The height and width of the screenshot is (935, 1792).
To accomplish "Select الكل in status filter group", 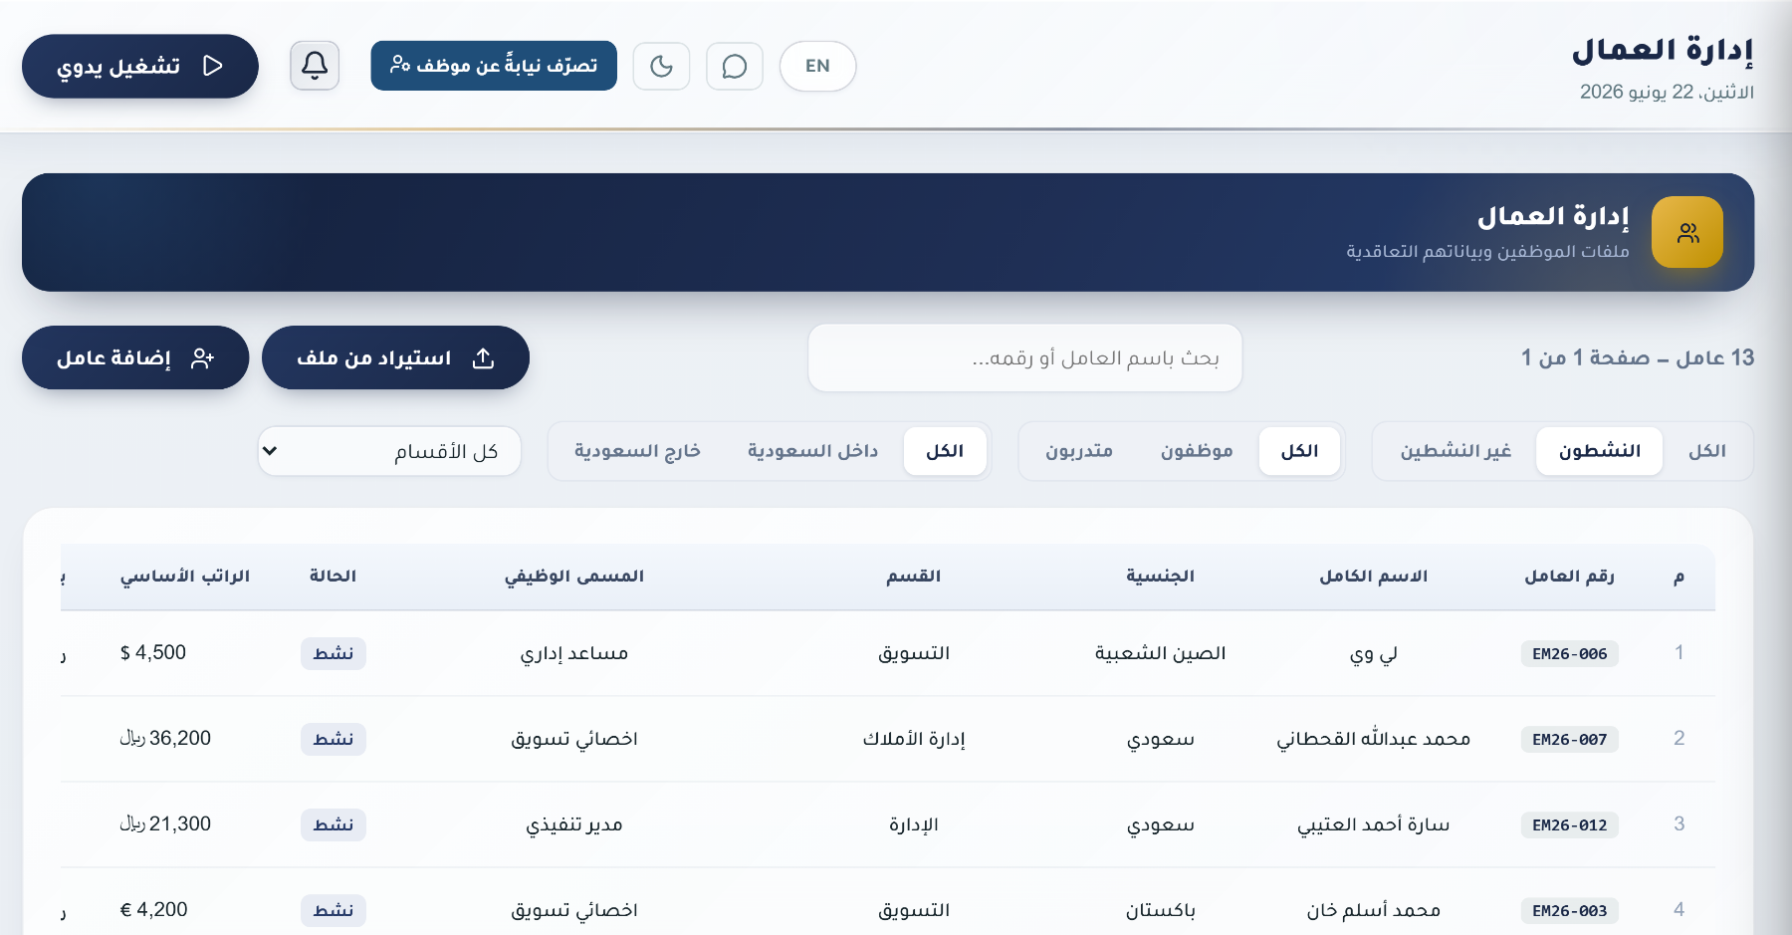I will point(1706,451).
